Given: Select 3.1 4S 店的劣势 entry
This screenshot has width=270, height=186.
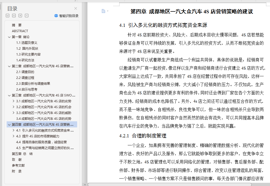Looking at the screenshot, I should pos(43,101).
